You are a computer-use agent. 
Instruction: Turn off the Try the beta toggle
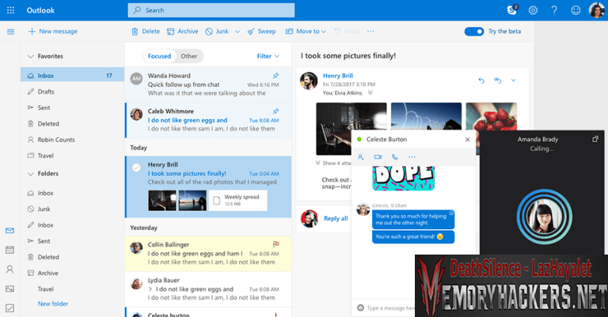pyautogui.click(x=474, y=32)
